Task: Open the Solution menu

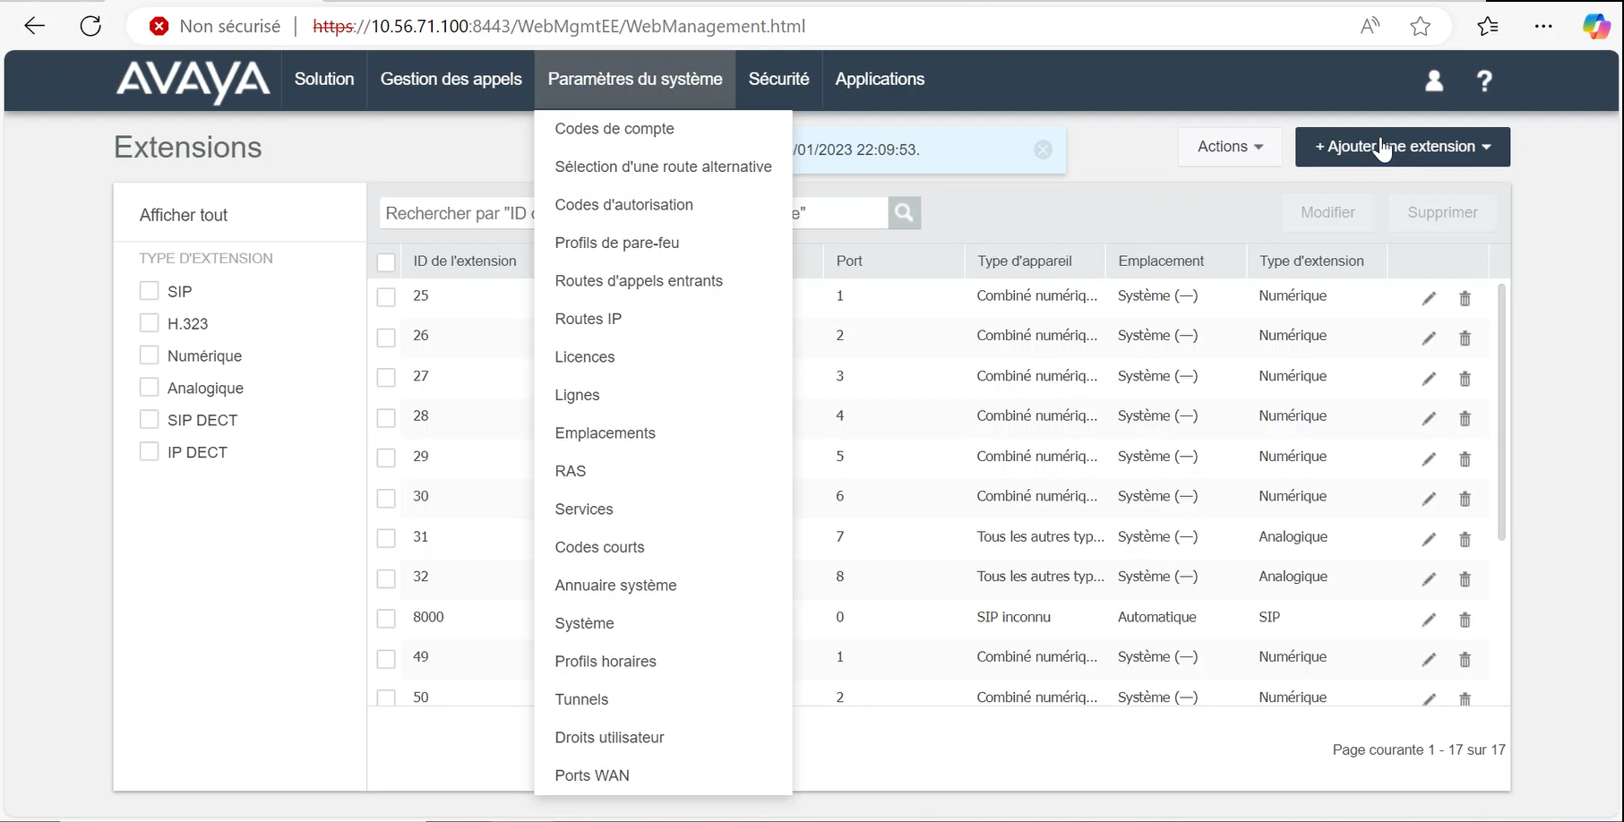Action: click(x=324, y=79)
